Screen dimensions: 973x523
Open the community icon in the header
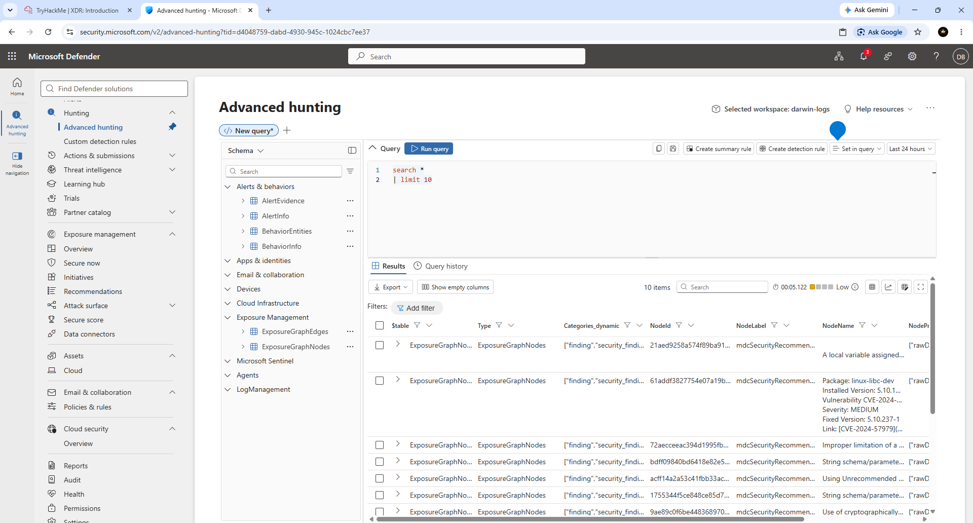888,56
